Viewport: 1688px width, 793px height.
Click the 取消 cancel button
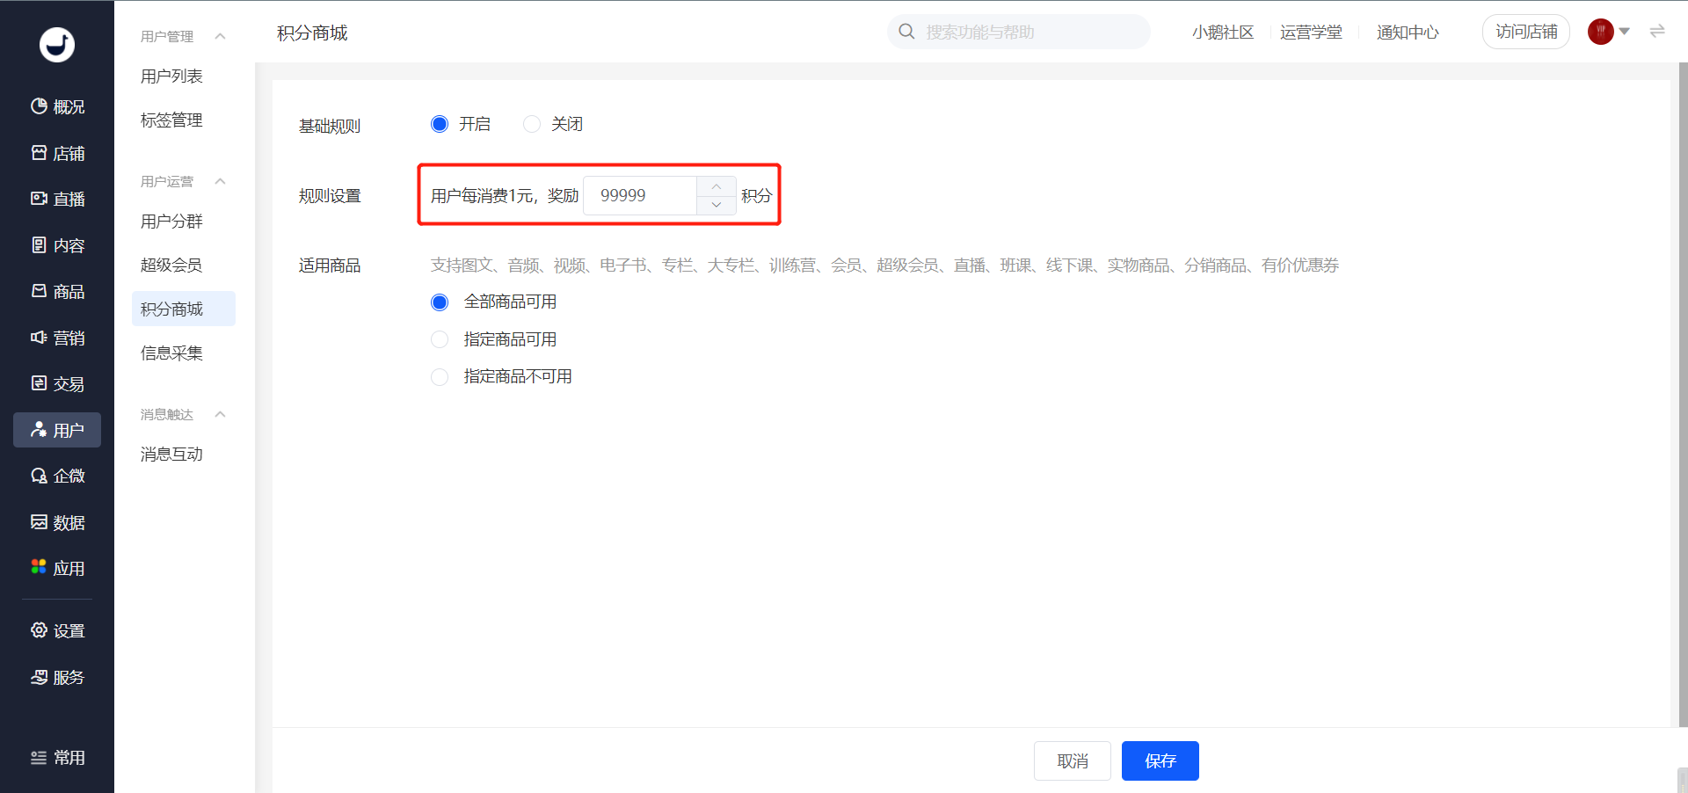coord(1073,760)
